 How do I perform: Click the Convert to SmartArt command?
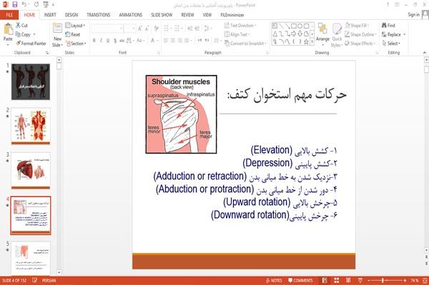pos(245,43)
